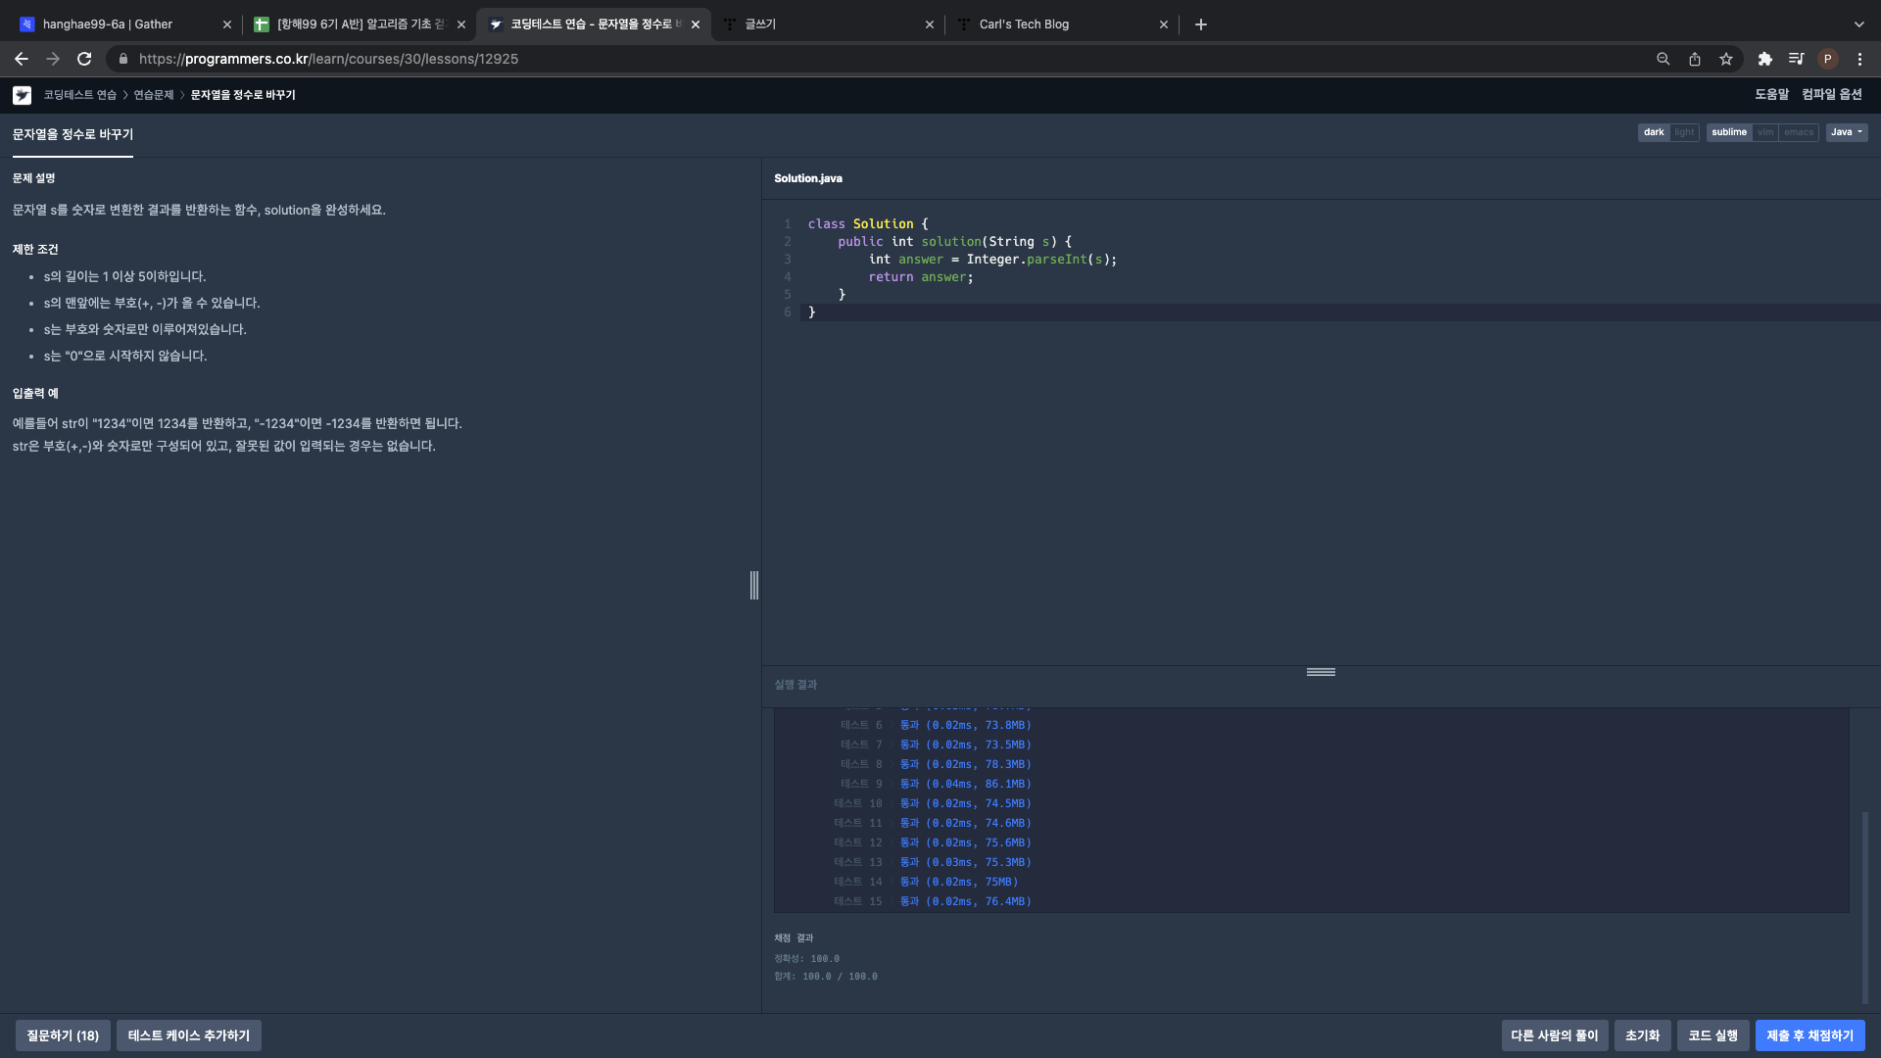Switch editor theme to light
Screen dimensions: 1881x1058
point(1684,132)
